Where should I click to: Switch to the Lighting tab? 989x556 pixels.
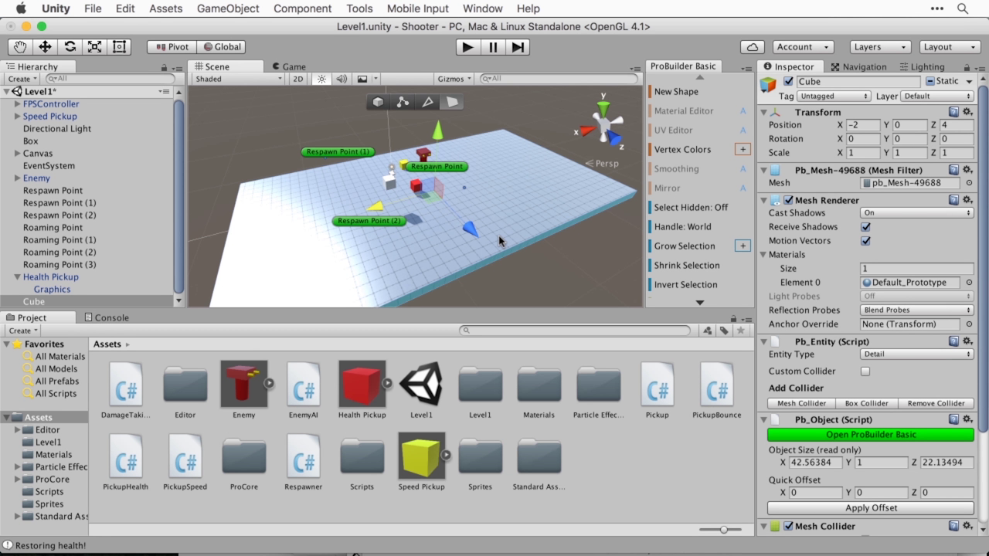pos(921,66)
